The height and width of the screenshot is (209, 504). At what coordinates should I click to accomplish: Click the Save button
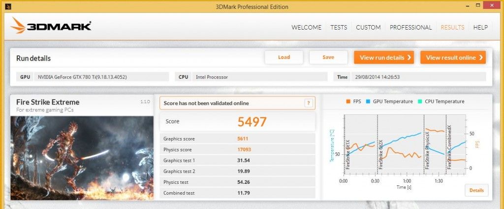coord(328,57)
